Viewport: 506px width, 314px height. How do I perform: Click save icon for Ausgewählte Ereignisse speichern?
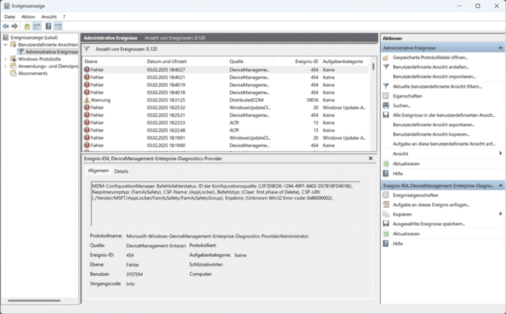tap(385, 224)
